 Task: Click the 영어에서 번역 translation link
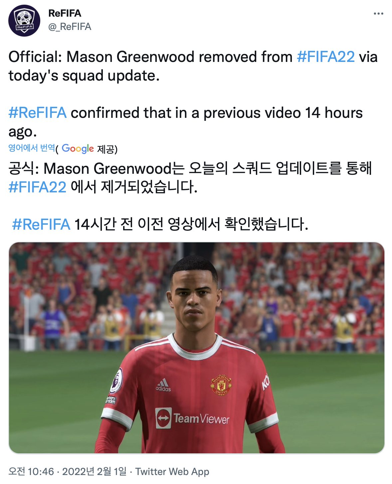tap(32, 148)
